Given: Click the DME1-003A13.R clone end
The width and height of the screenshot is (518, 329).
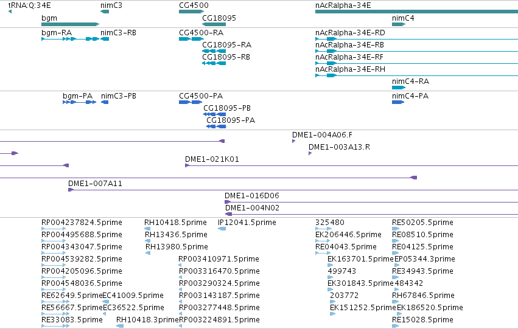Looking at the screenshot, I should [x=310, y=153].
